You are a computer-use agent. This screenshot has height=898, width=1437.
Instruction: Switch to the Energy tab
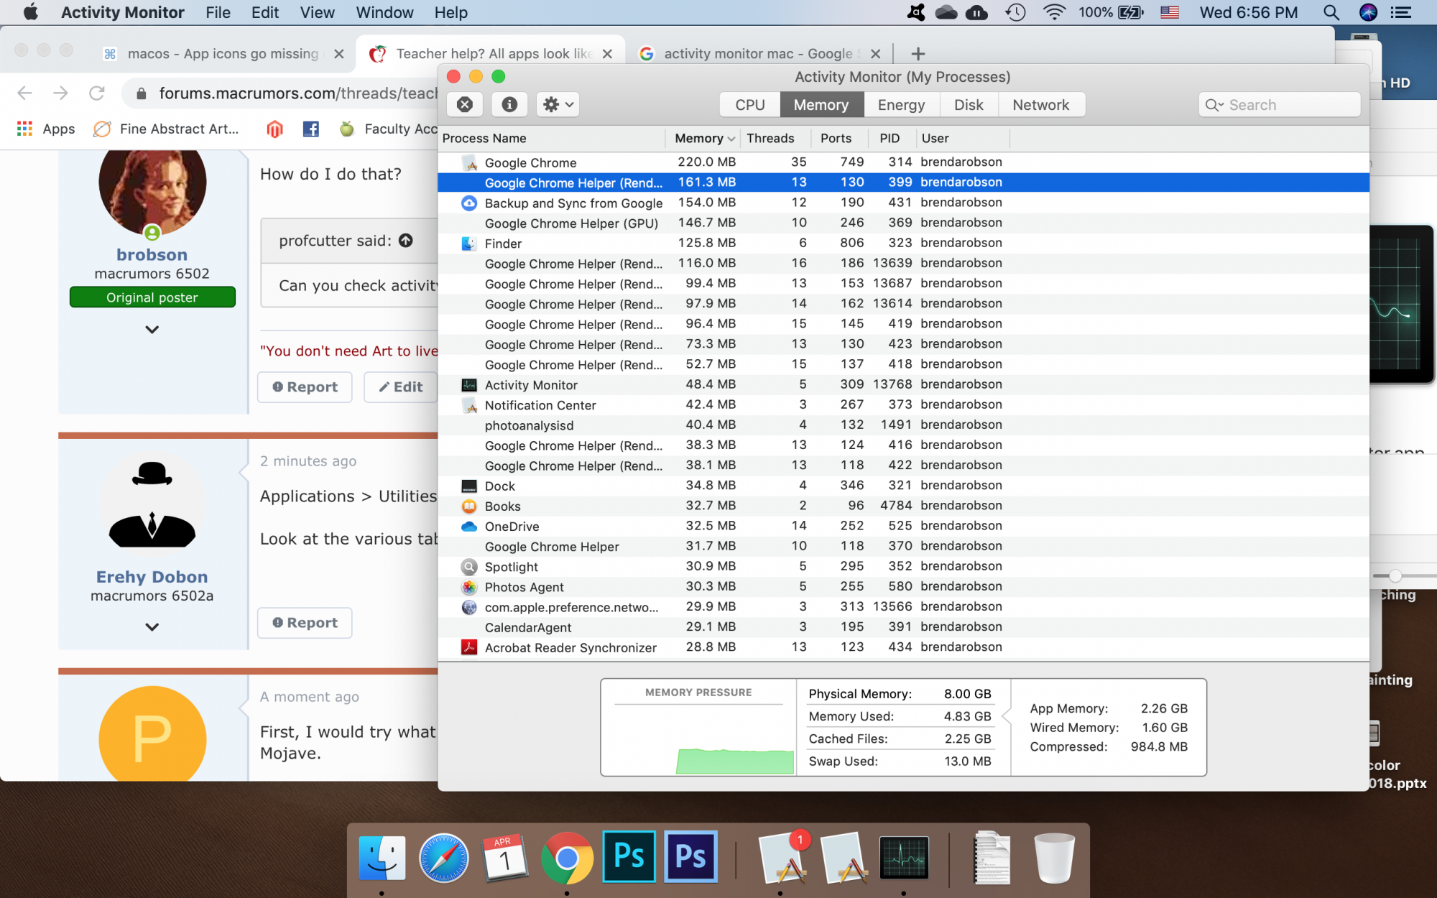click(x=900, y=105)
